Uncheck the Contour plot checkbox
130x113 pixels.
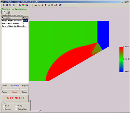[3, 109]
